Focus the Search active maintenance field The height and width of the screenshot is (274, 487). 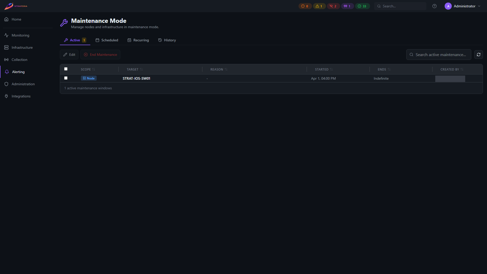coord(439,55)
